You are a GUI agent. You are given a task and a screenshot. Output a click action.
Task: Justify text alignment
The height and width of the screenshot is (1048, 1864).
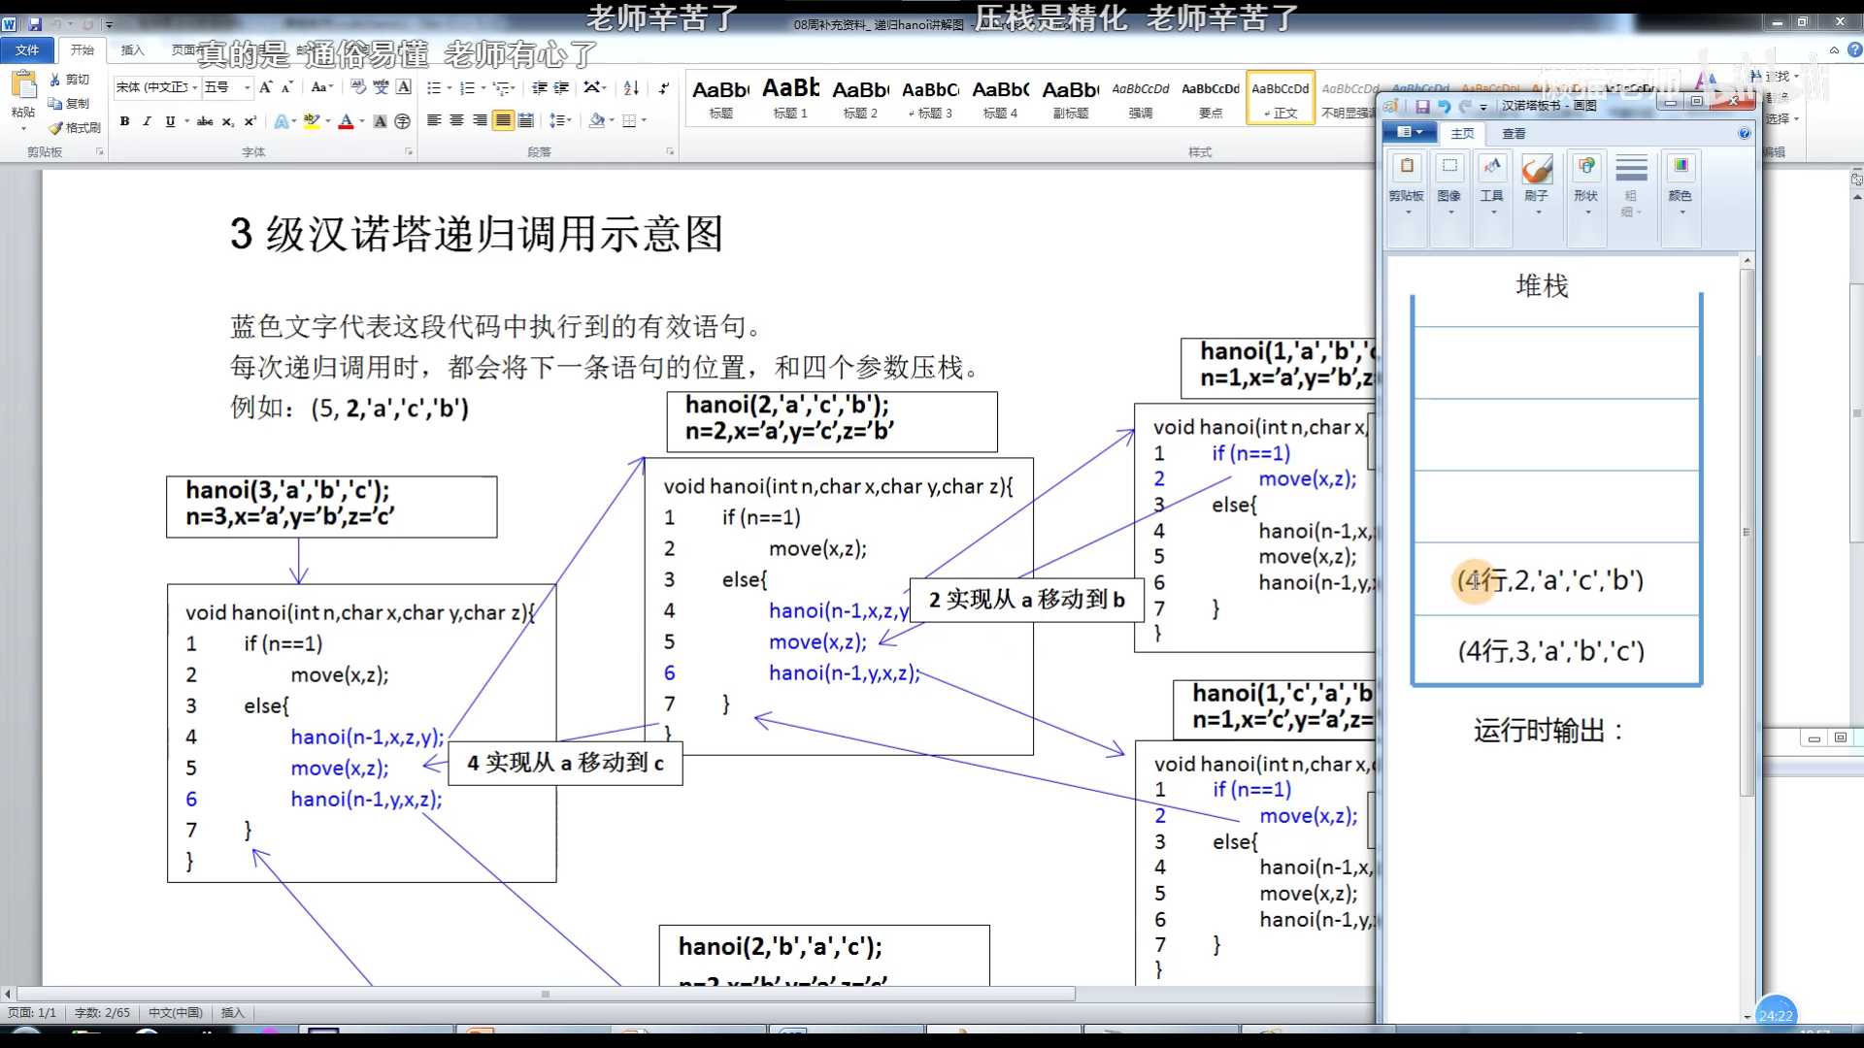click(503, 120)
